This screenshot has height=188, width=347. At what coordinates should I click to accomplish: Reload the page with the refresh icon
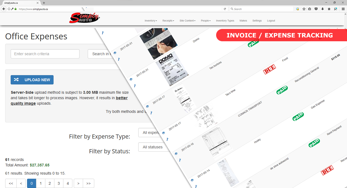click(225, 9)
